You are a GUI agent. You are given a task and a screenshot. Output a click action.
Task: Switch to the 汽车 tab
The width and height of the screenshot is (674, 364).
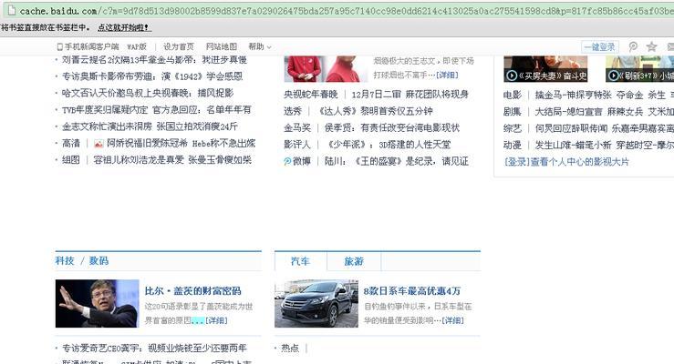click(300, 261)
